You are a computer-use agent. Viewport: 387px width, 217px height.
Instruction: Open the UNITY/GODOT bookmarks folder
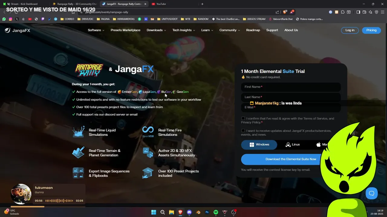167,19
